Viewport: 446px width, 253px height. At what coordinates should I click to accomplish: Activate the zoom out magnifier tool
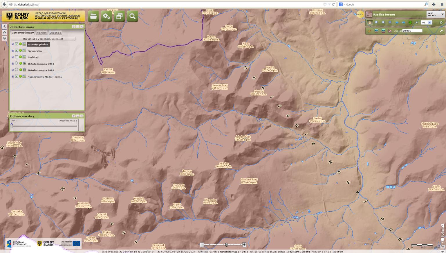click(x=383, y=22)
